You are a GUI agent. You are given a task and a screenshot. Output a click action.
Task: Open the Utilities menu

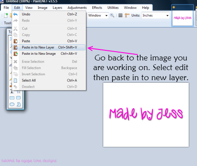coord(113,7)
